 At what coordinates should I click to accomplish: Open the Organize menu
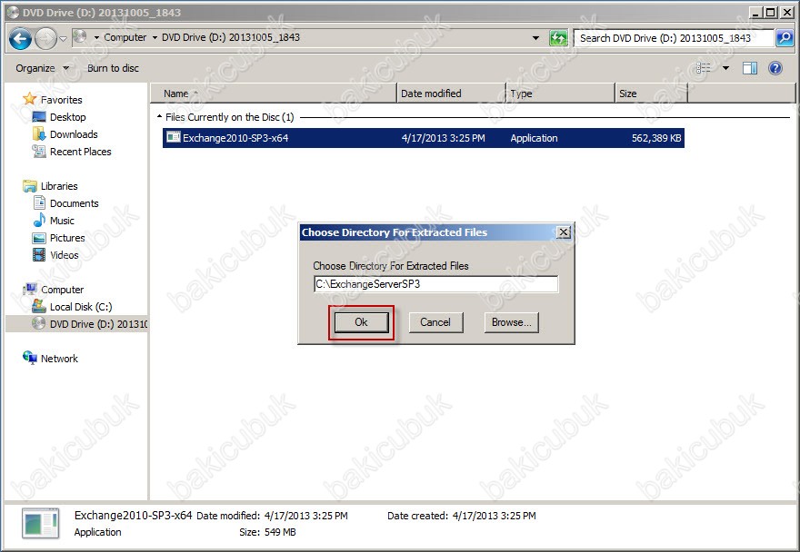point(42,68)
